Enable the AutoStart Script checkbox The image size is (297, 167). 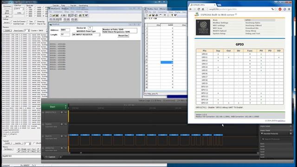(12, 24)
